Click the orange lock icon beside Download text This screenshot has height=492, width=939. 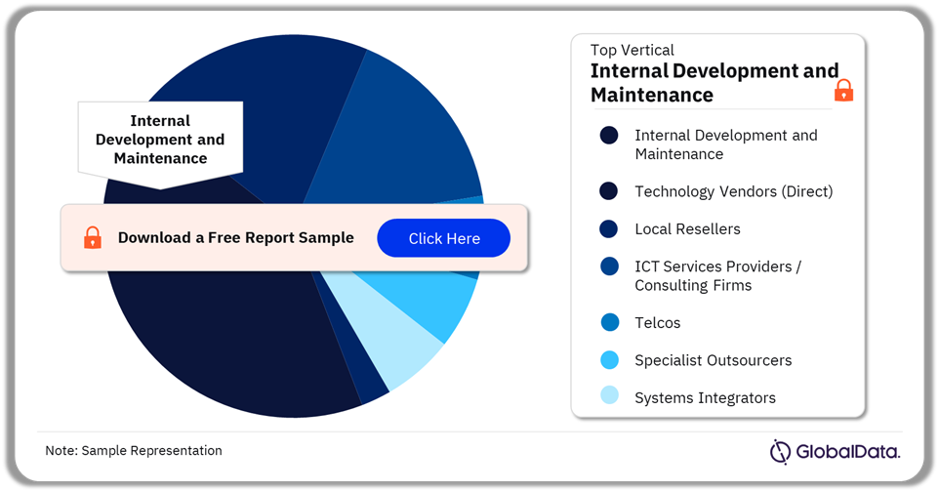[x=92, y=237]
